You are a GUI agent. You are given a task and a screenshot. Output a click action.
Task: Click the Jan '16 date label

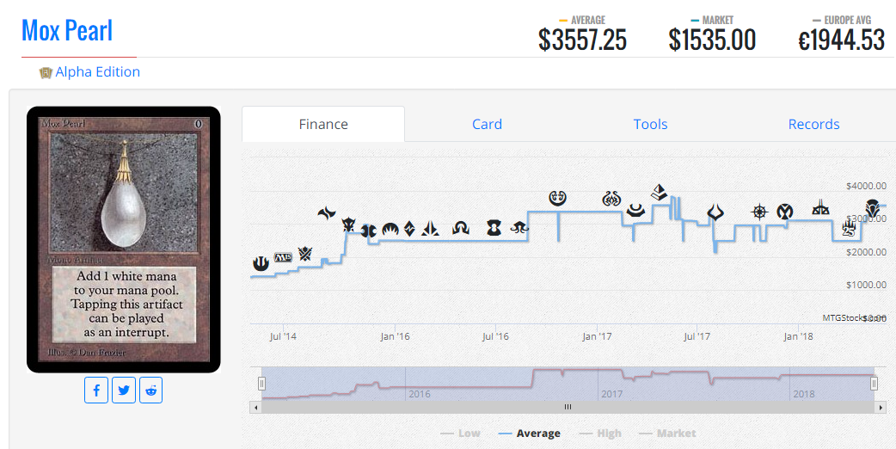pos(395,336)
